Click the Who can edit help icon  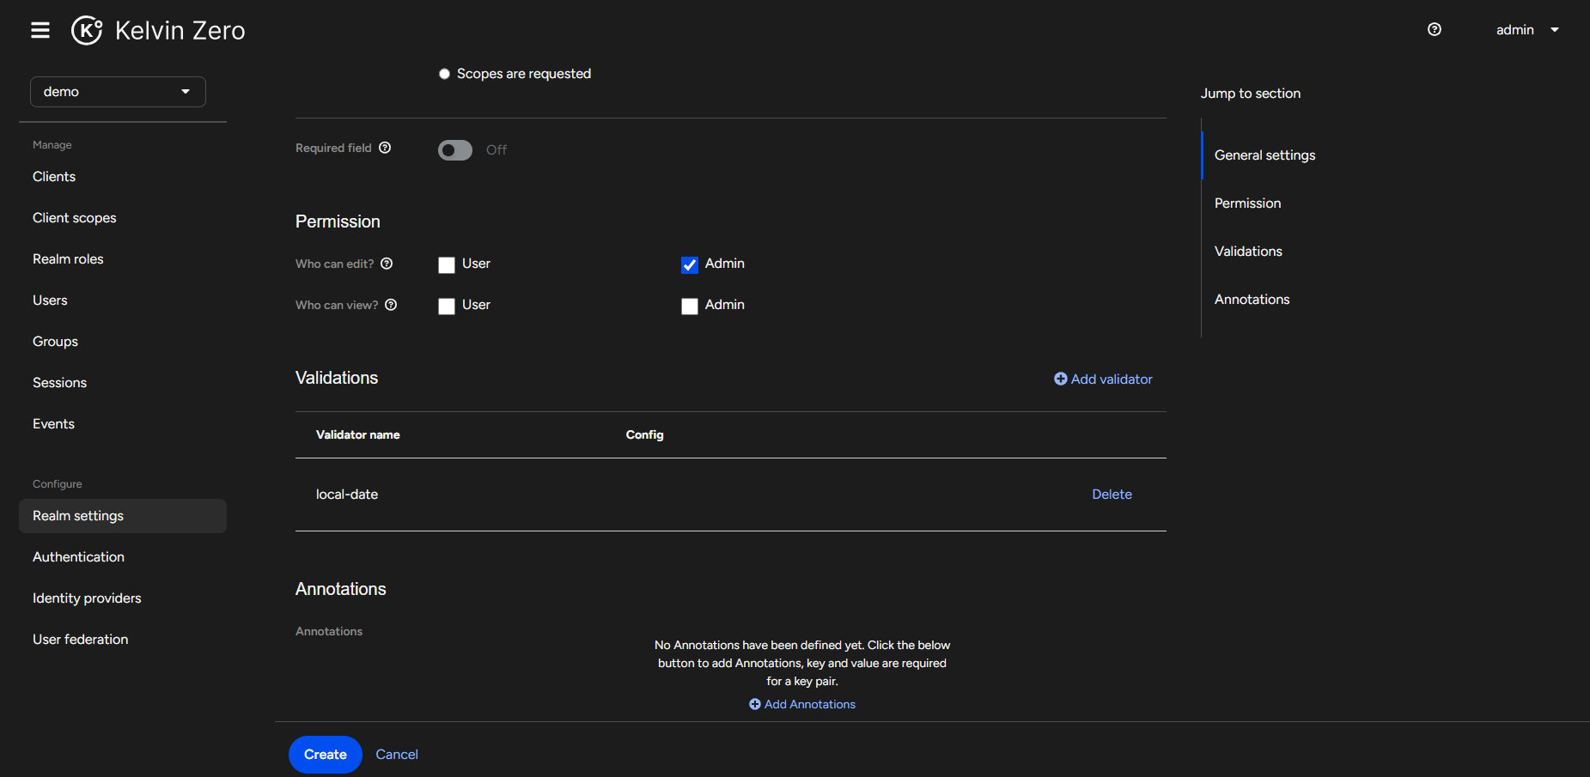[387, 264]
